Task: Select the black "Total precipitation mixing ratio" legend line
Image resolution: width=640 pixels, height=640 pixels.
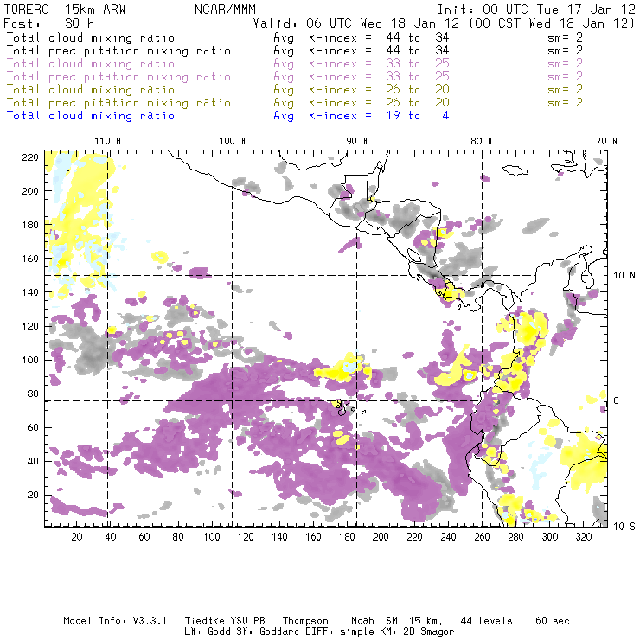Action: click(x=118, y=51)
